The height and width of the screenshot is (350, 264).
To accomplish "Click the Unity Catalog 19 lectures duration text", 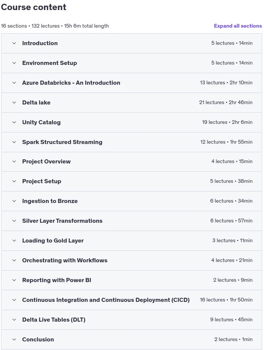I will point(227,122).
